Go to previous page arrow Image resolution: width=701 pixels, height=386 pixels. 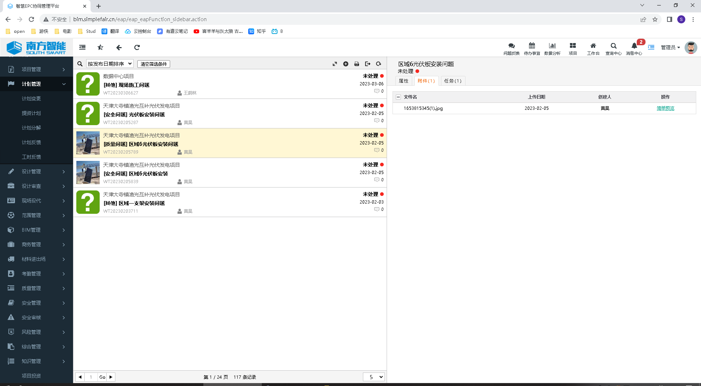(x=80, y=377)
